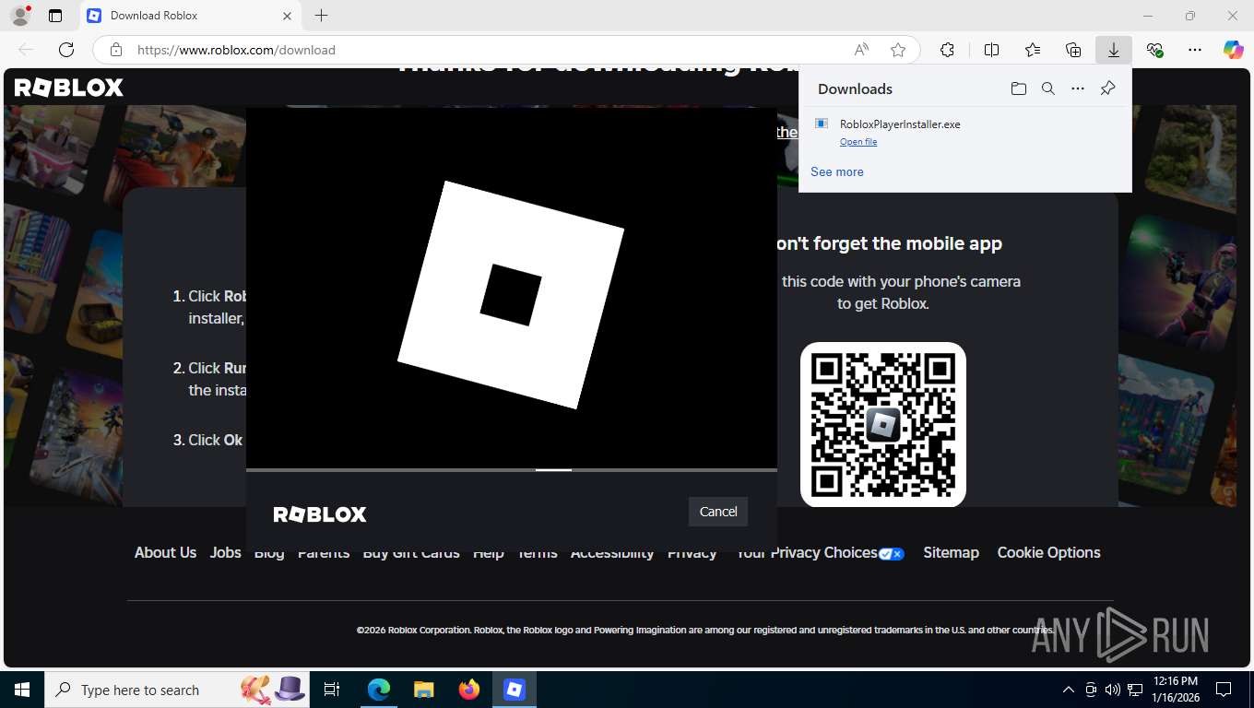Open Microsoft Edge from taskbar
The image size is (1254, 708).
coord(379,690)
